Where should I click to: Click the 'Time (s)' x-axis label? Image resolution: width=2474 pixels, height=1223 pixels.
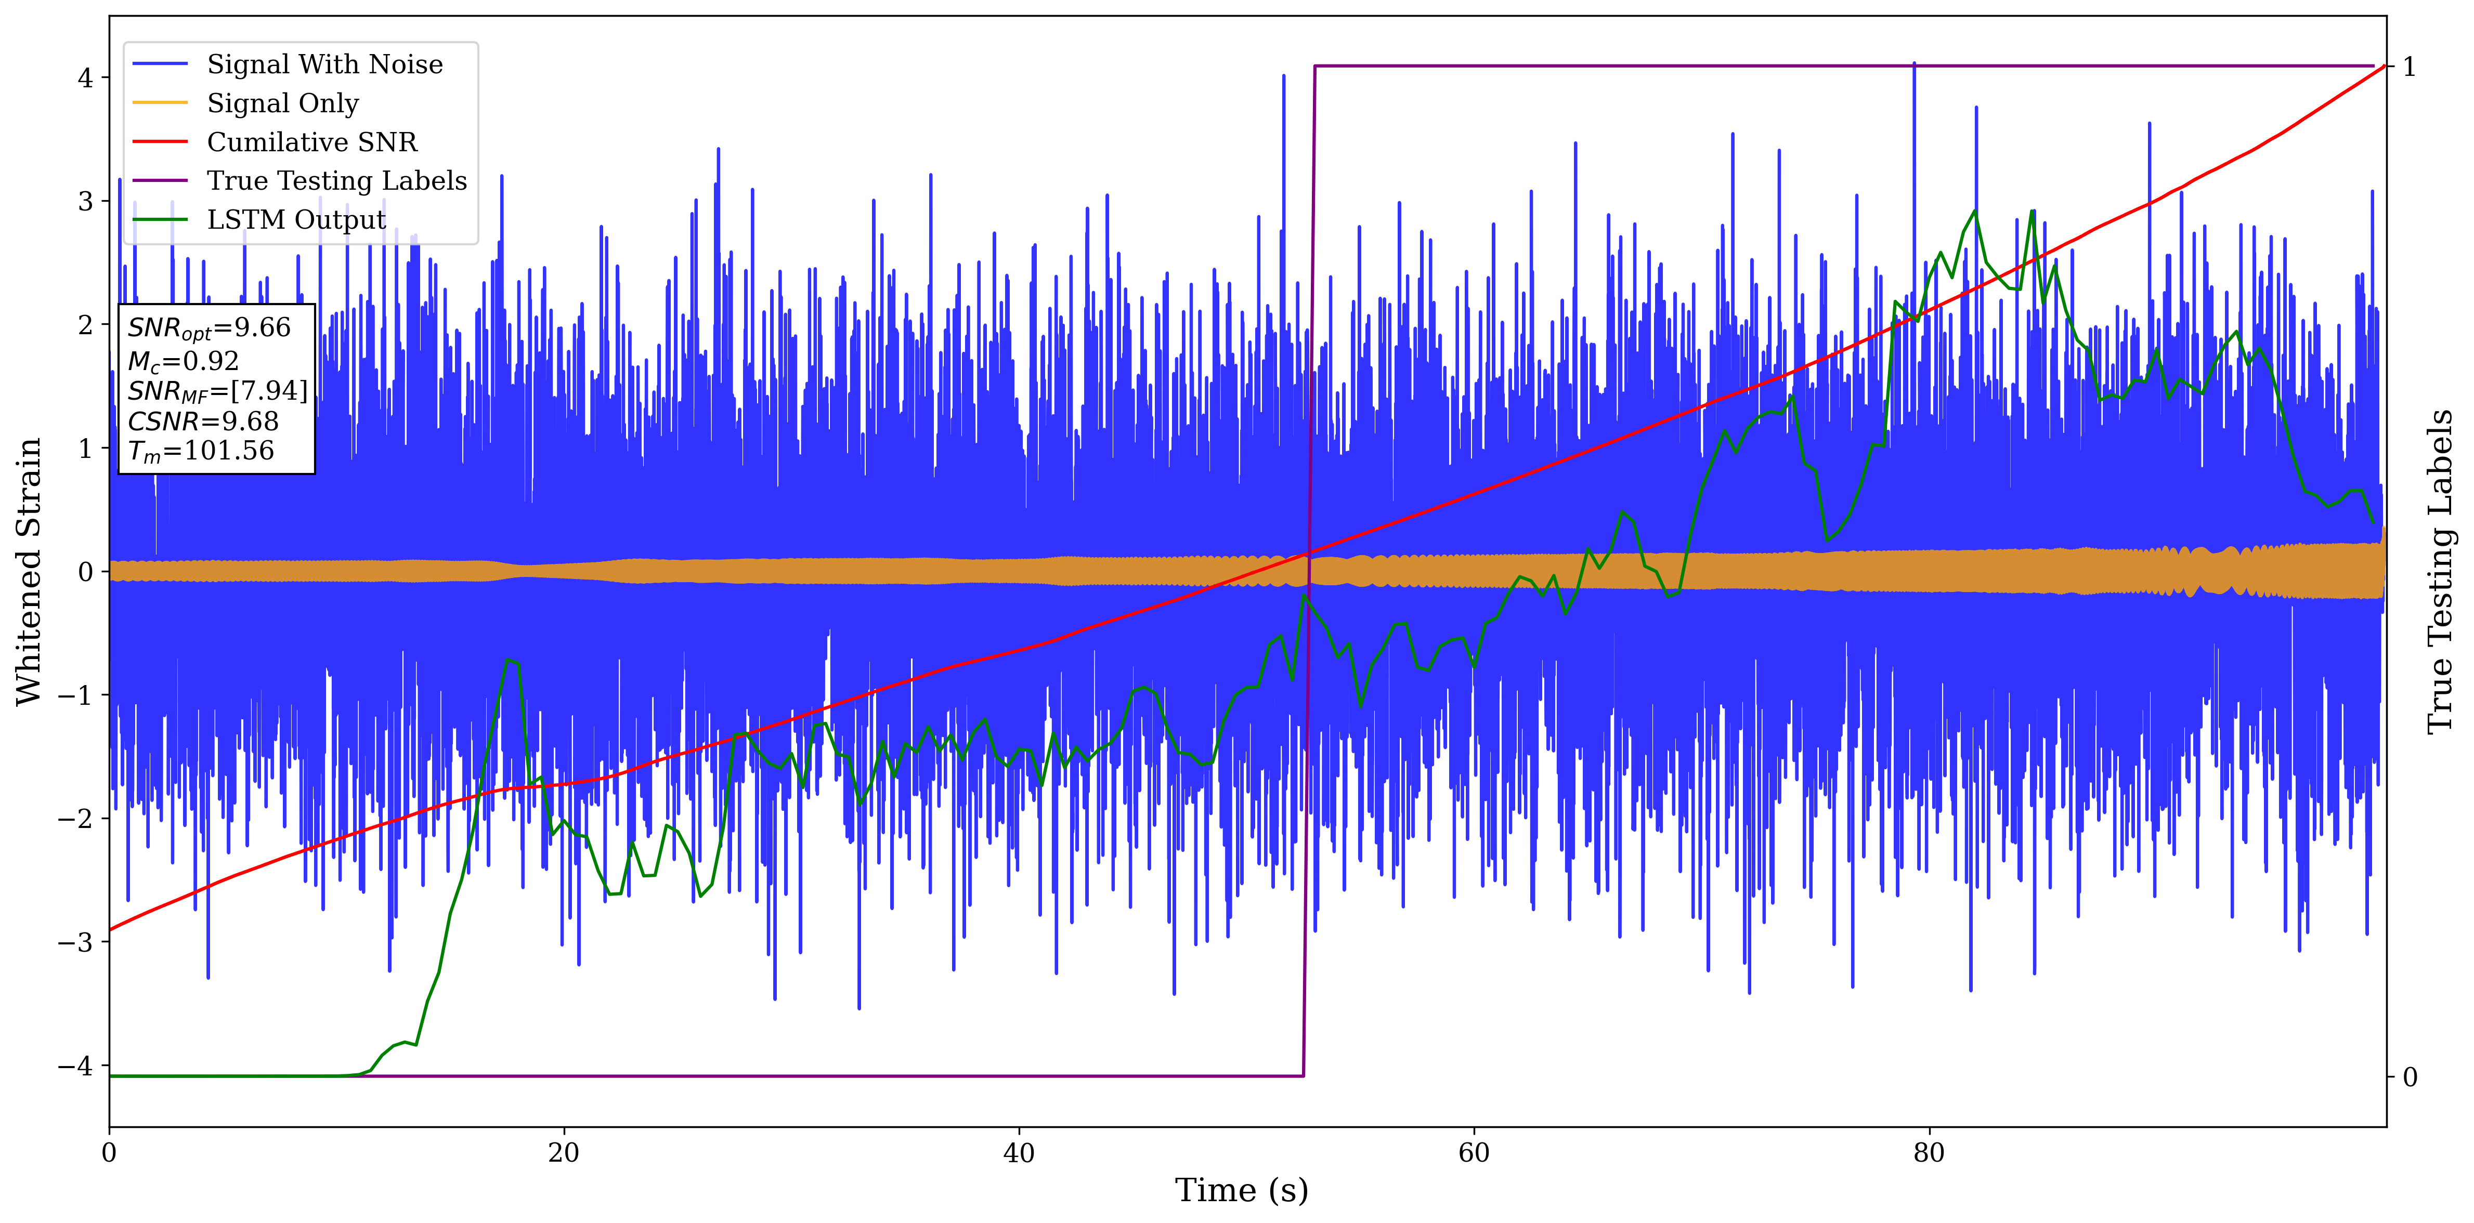tap(1241, 1190)
